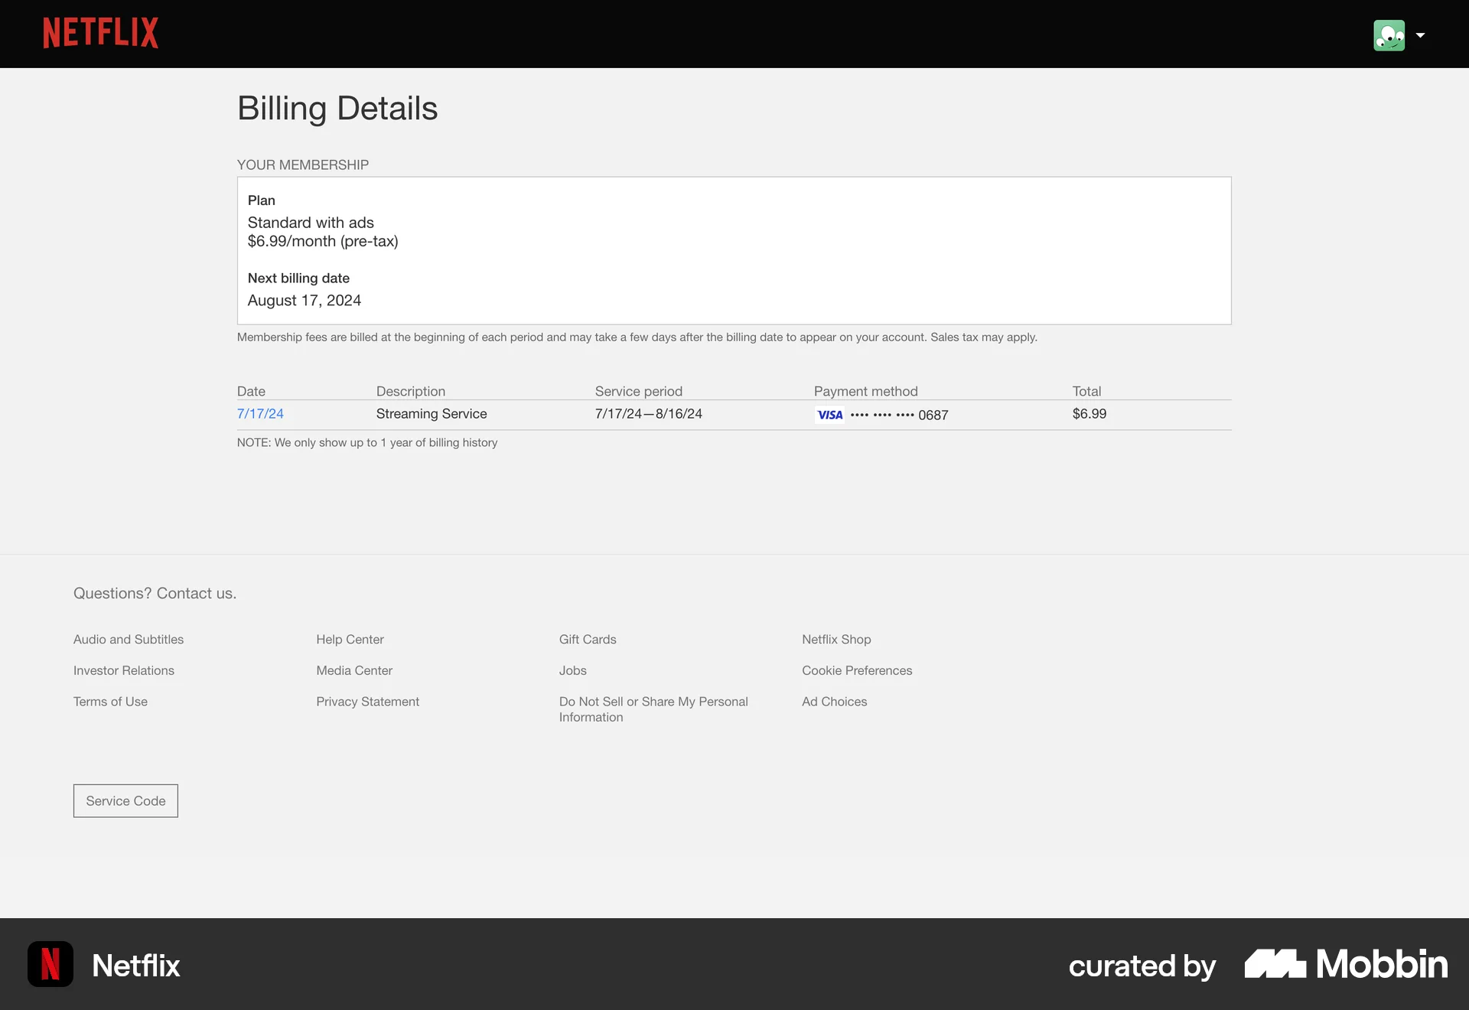This screenshot has width=1469, height=1010.
Task: Click the Mobbin logo
Action: pyautogui.click(x=1344, y=964)
